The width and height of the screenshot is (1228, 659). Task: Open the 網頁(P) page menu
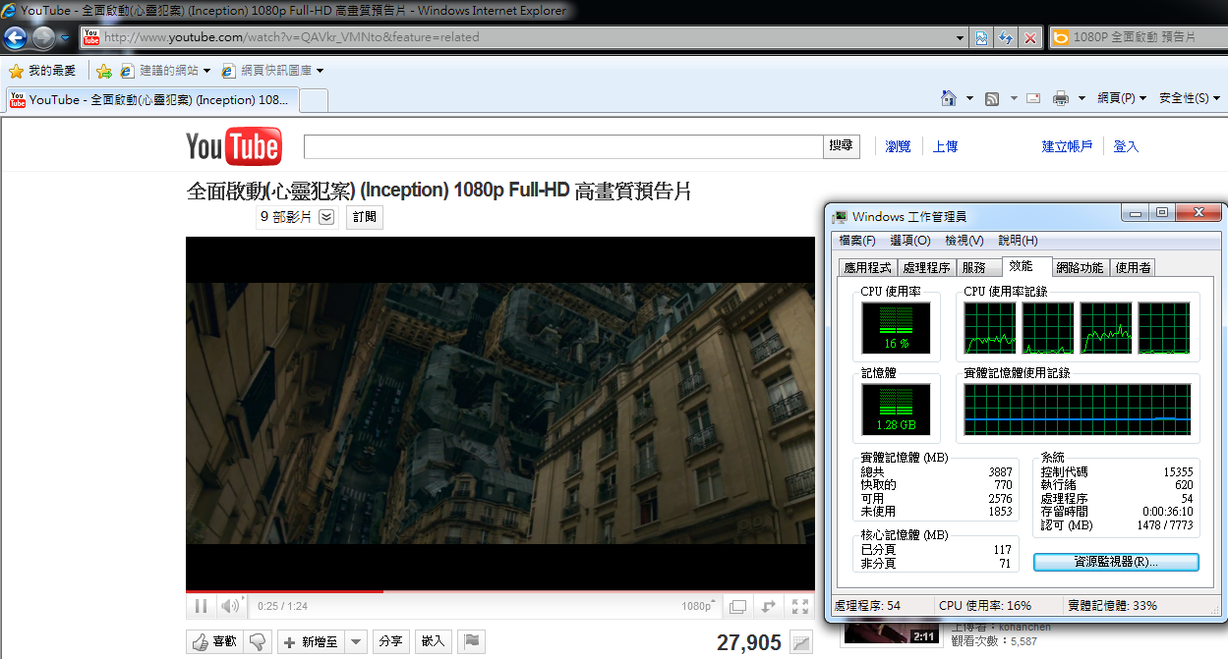click(x=1122, y=98)
